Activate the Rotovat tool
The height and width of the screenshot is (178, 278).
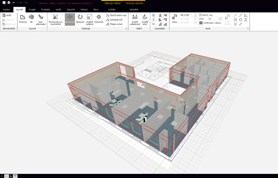click(80, 19)
